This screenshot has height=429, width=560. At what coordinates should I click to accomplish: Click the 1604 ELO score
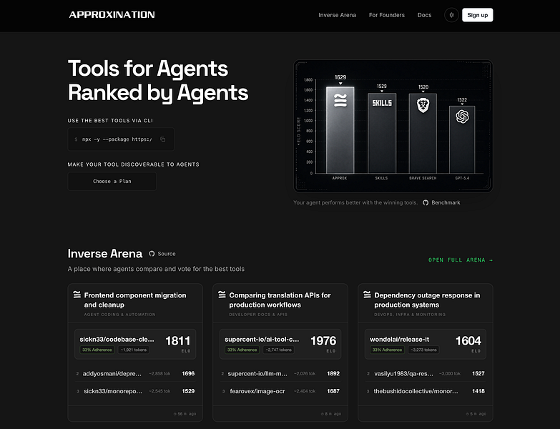coord(468,341)
